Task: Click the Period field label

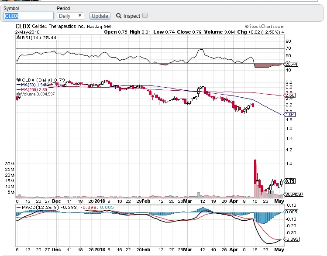Action: 63,9
